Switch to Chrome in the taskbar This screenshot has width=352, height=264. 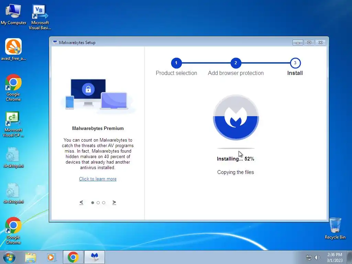(x=73, y=257)
